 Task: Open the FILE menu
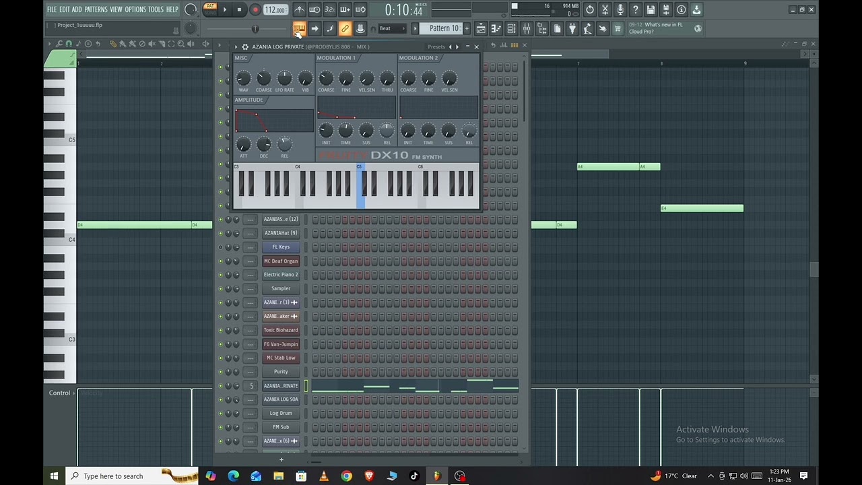(51, 9)
